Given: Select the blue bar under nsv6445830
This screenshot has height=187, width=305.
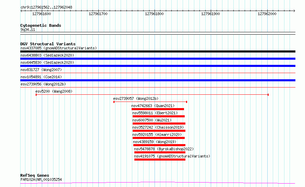Looking at the screenshot, I should coord(158,66).
